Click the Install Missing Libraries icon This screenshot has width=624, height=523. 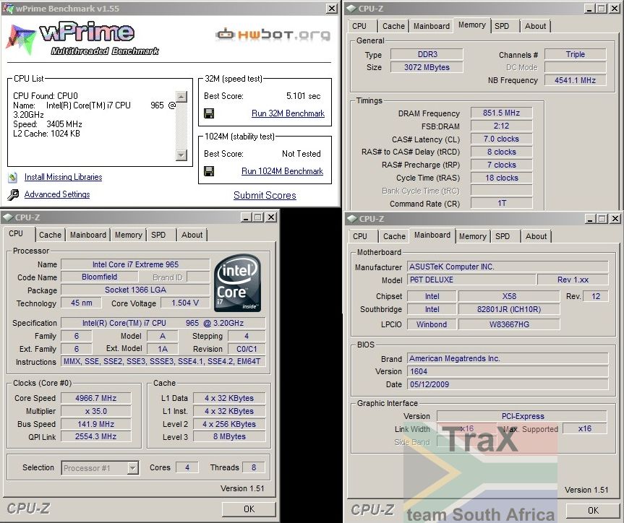point(13,177)
